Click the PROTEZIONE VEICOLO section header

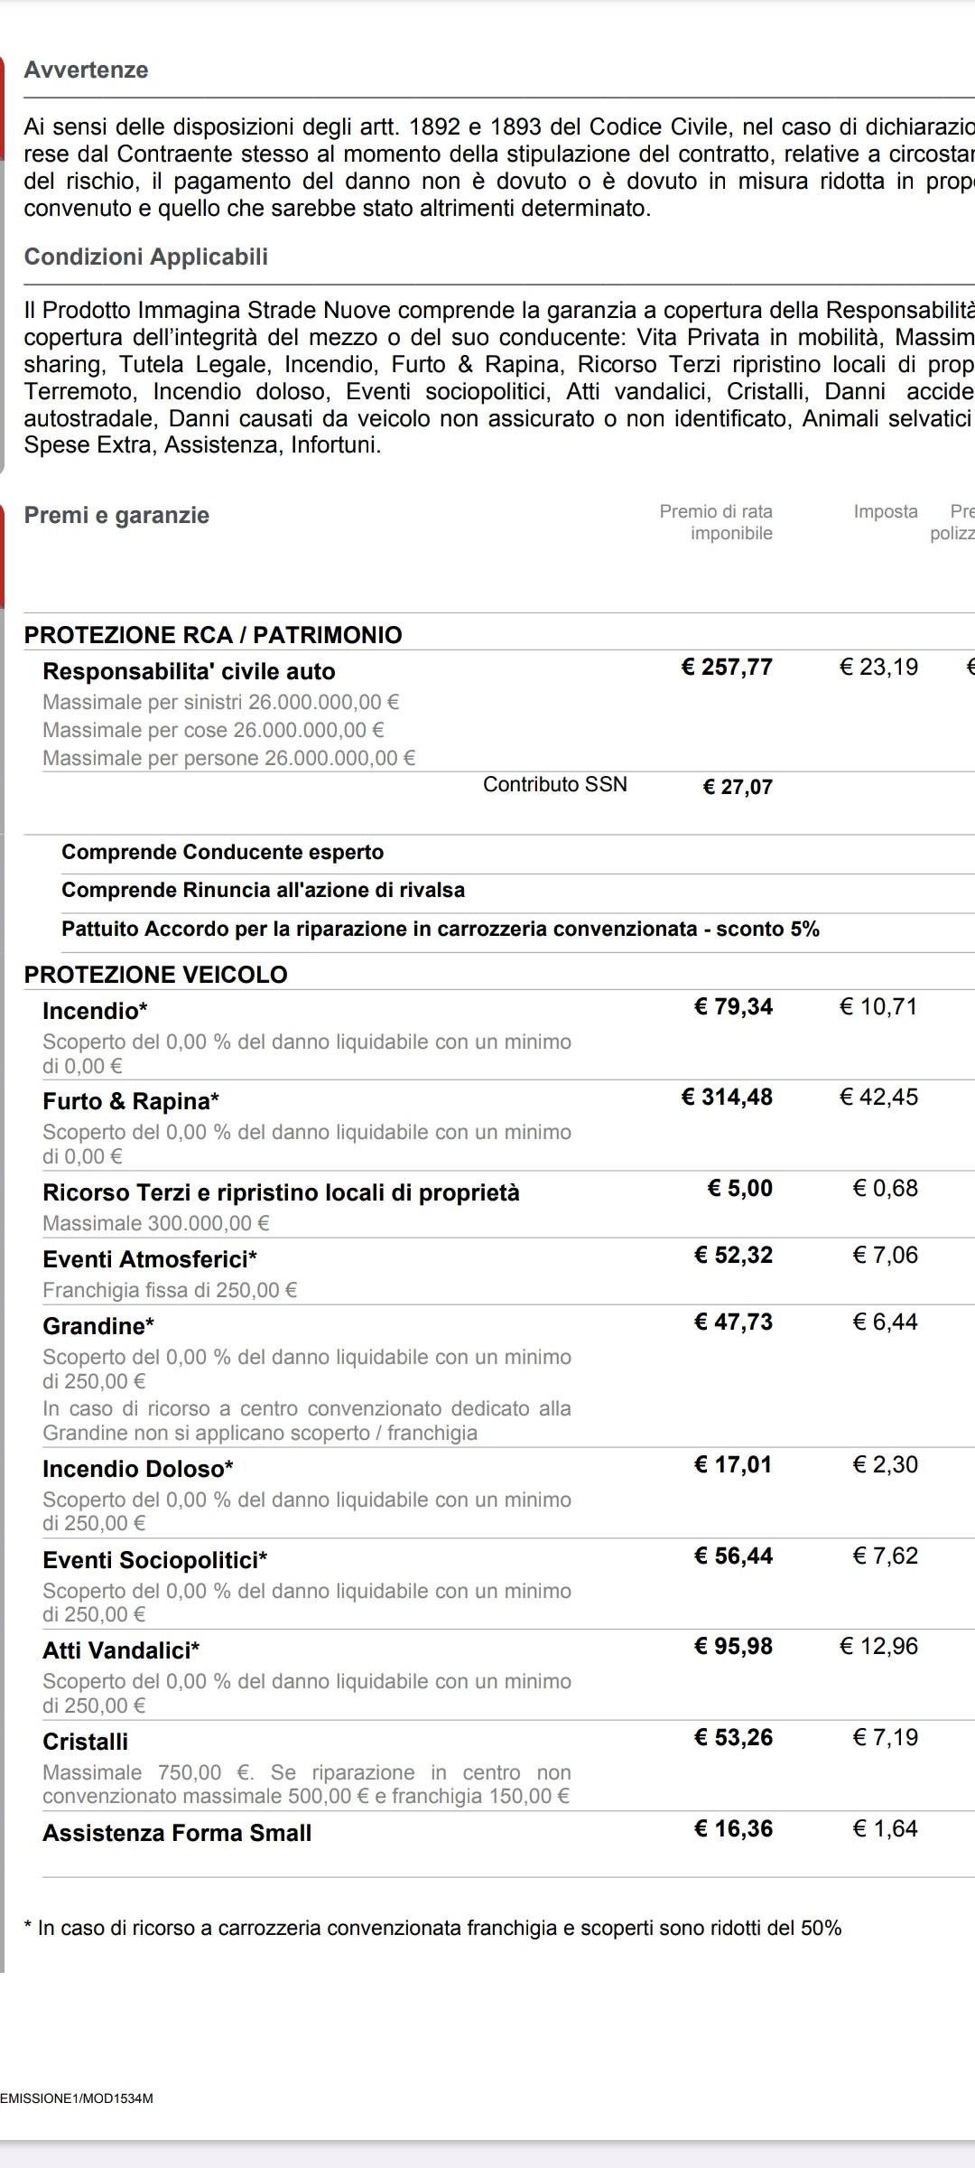155,975
